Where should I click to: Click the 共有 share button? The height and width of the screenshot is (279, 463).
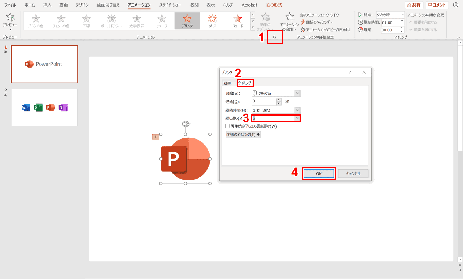tap(414, 5)
